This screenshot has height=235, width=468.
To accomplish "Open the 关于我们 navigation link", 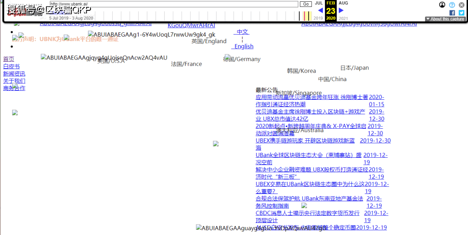I will [x=14, y=81].
